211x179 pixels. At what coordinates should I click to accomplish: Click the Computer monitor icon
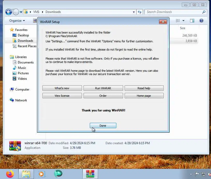(12, 89)
